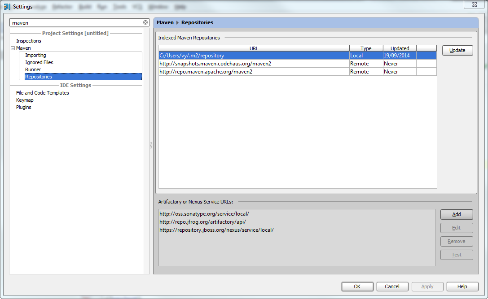Clear the maven search field text
Viewport: 488px width, 299px height.
click(x=145, y=22)
